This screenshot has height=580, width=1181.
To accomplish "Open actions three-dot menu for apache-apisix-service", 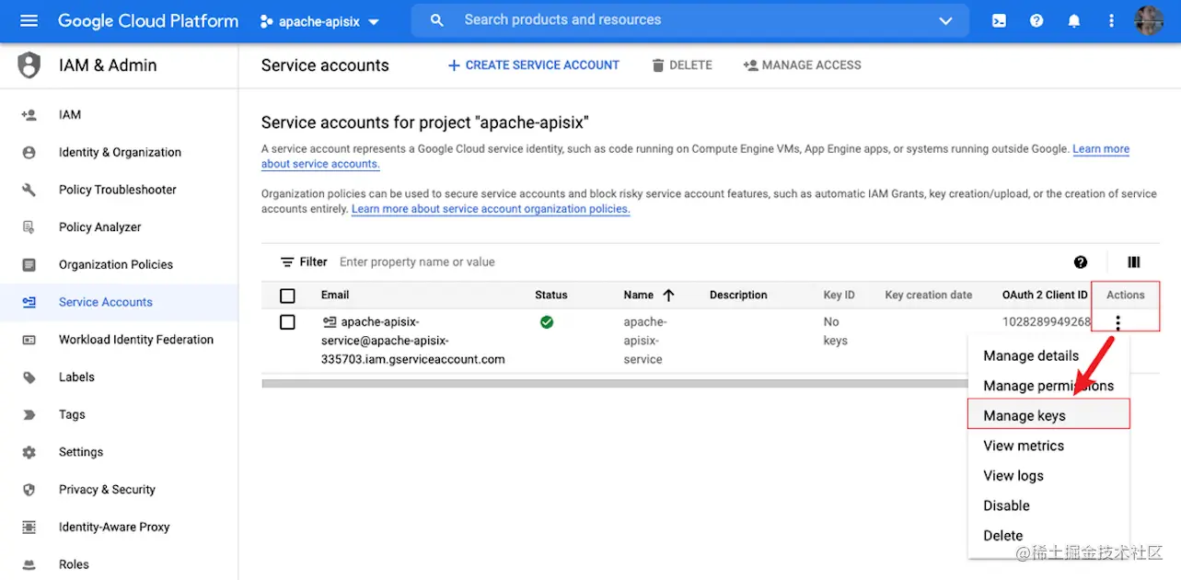I will tap(1117, 322).
